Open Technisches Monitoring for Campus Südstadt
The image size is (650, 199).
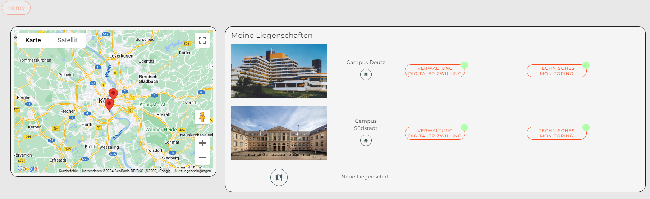(557, 133)
